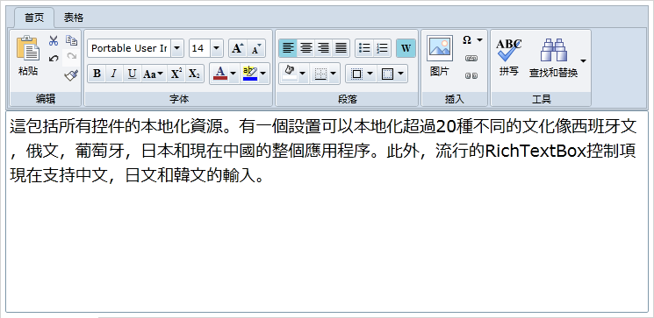Screen dimensions: 654x318
Task: Open the font family dropdown
Action: click(x=177, y=48)
